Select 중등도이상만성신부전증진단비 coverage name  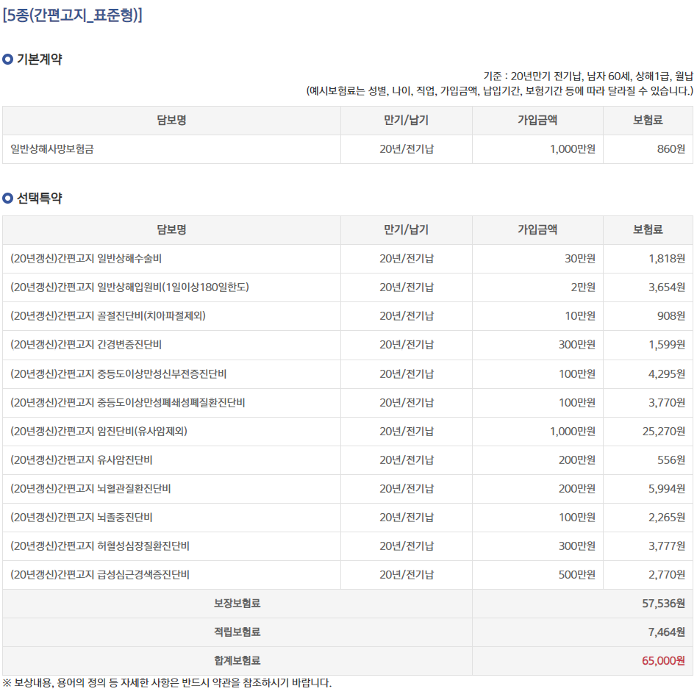point(118,373)
